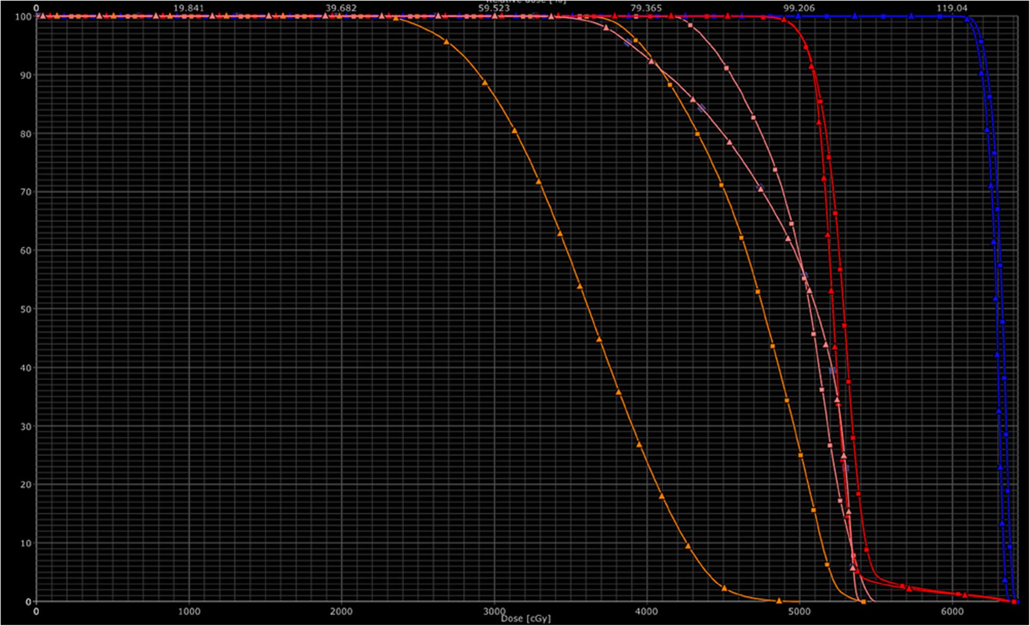
Task: Click the 60 volume axis label
Action: click(26, 251)
